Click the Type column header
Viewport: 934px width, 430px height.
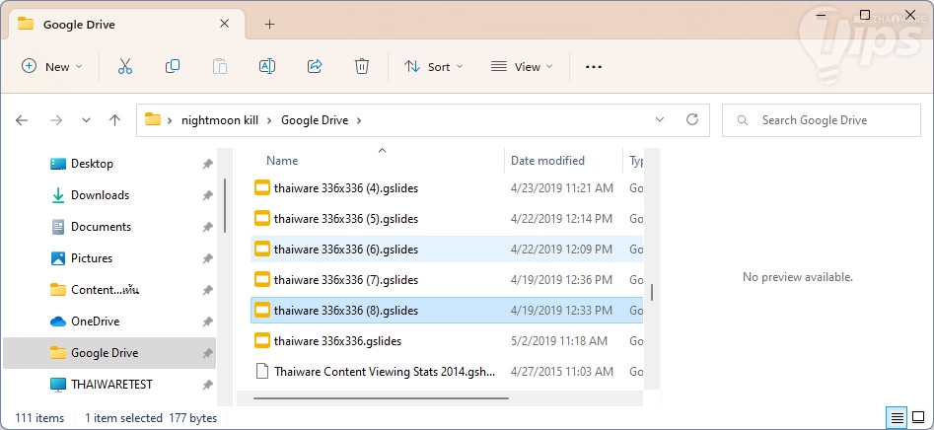click(x=636, y=160)
